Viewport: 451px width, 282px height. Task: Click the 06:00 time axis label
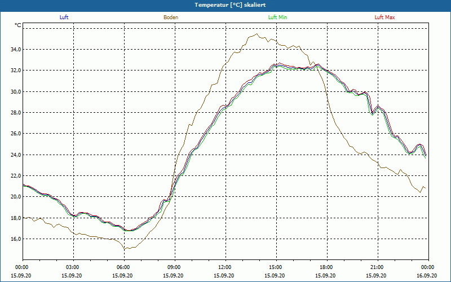pyautogui.click(x=124, y=267)
